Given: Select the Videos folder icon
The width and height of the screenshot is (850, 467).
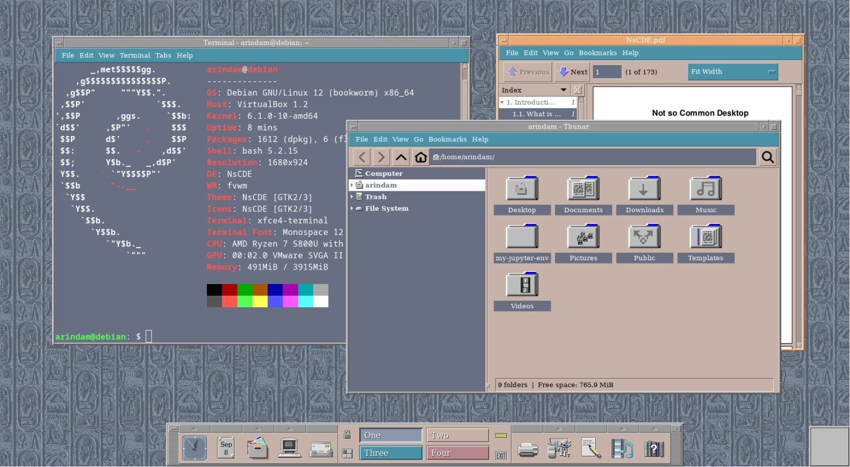Looking at the screenshot, I should (522, 285).
